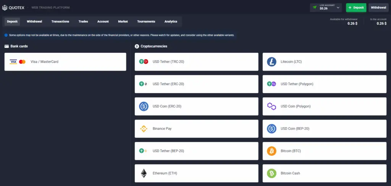Choose Bitcoin Cash deposit method
The image size is (391, 186).
click(x=325, y=173)
